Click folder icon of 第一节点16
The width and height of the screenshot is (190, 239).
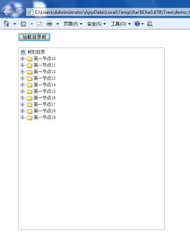coord(29,98)
